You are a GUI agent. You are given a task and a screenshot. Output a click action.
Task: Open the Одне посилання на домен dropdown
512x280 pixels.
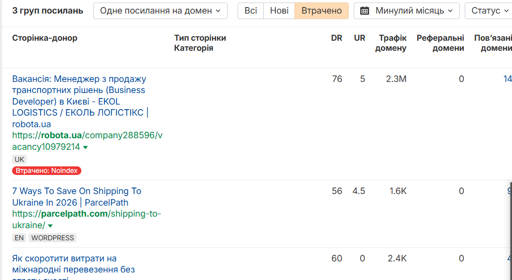tap(160, 11)
